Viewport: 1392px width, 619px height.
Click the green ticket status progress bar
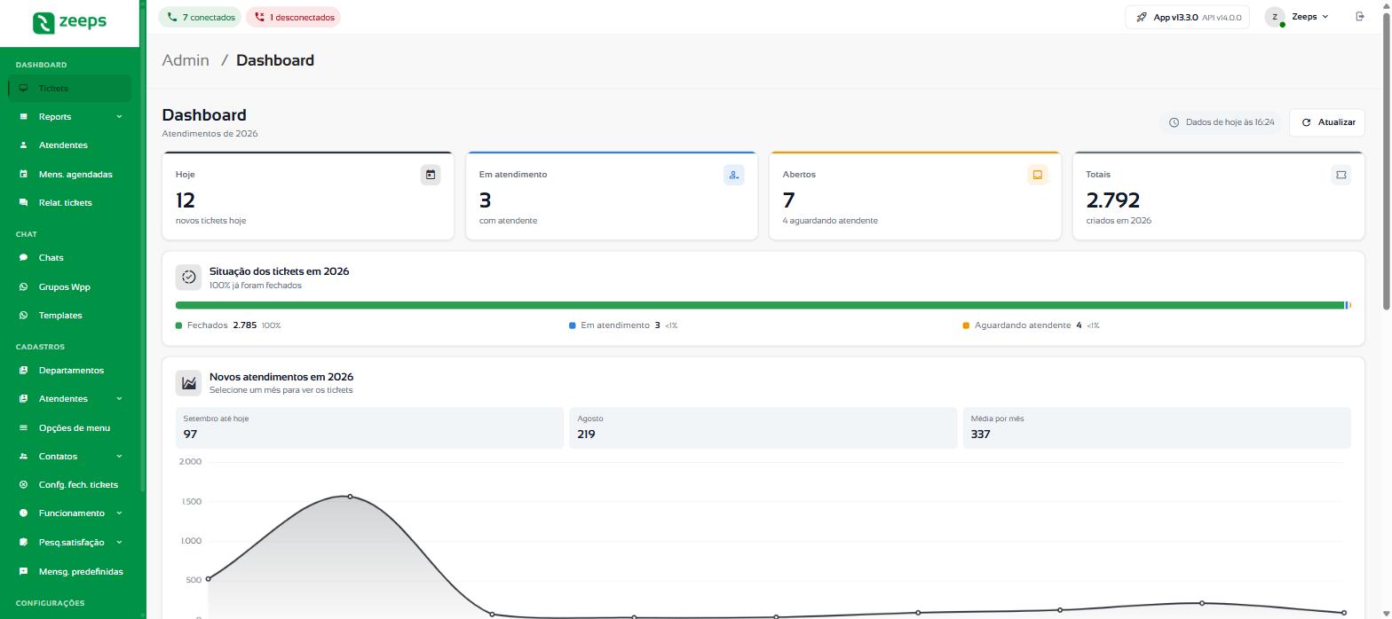(x=760, y=305)
